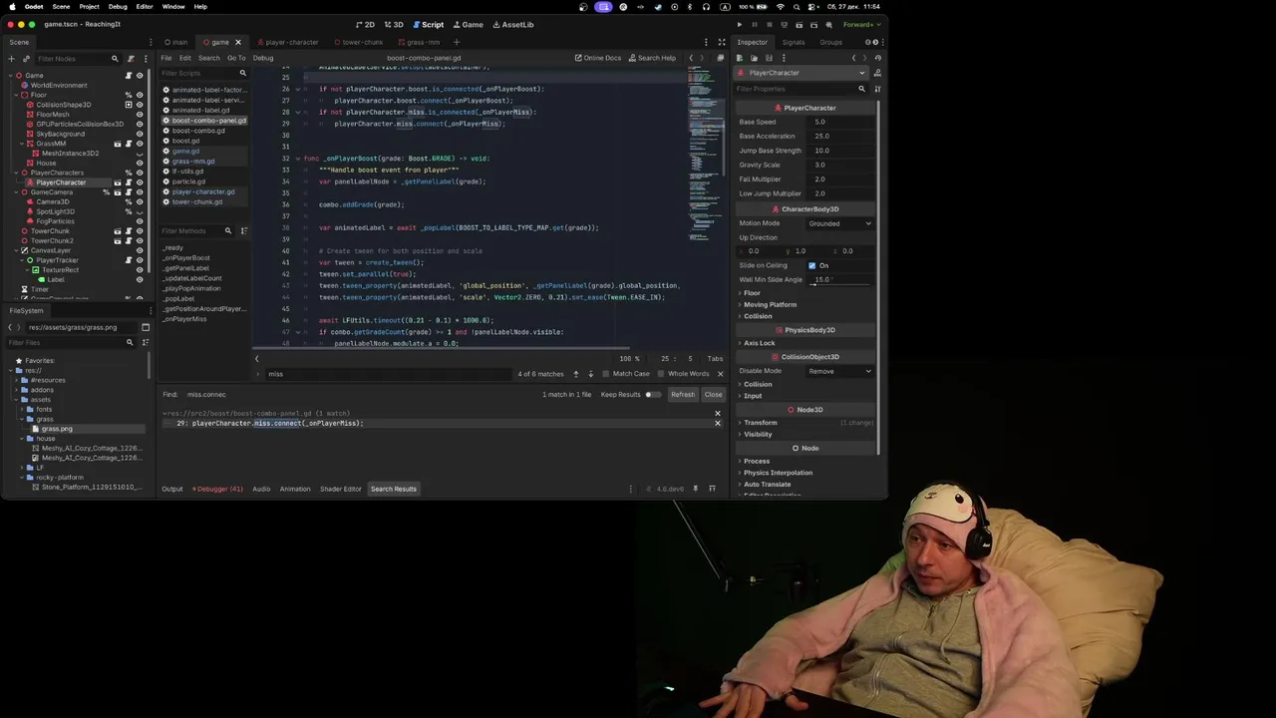This screenshot has height=718, width=1276.
Task: Open the script icon on Game node
Action: (128, 76)
